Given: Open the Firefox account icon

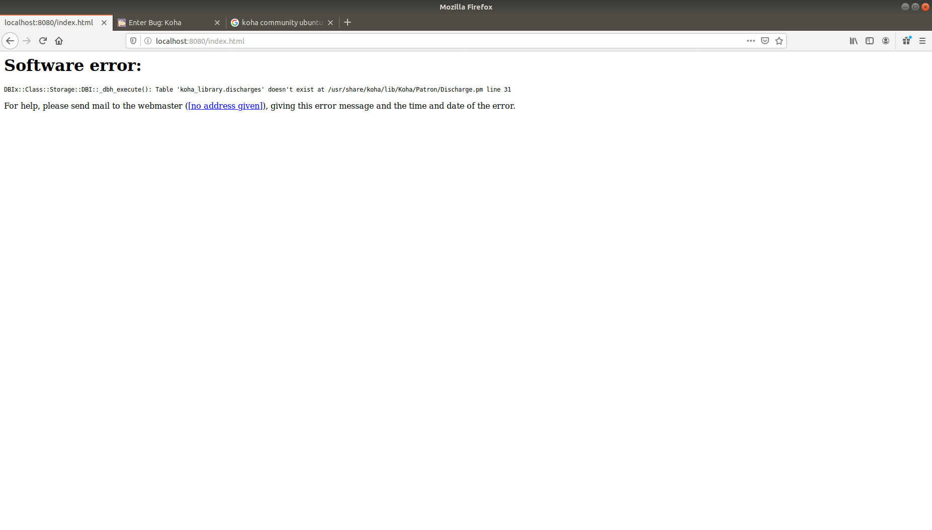Looking at the screenshot, I should point(886,41).
